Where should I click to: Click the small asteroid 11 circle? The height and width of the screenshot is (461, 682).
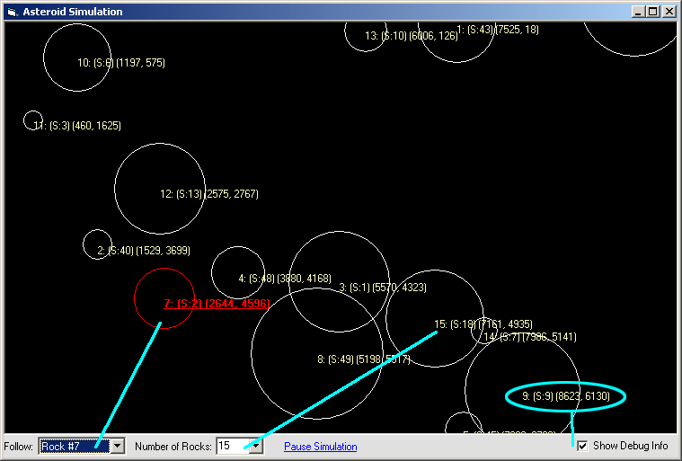tap(33, 120)
